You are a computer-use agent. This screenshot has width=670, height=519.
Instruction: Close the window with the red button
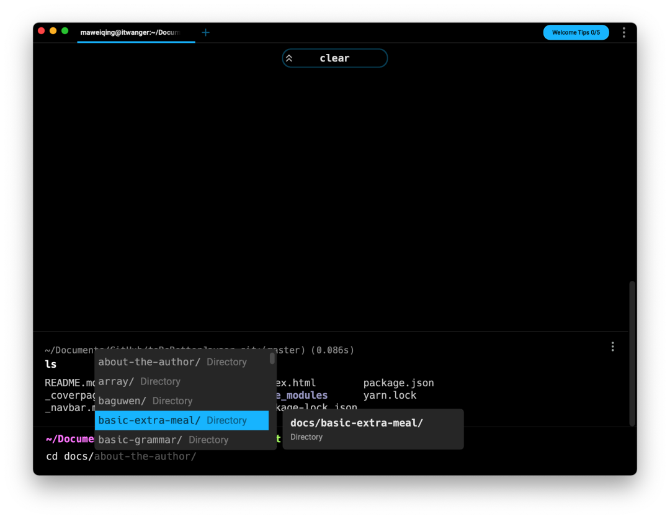click(x=42, y=31)
